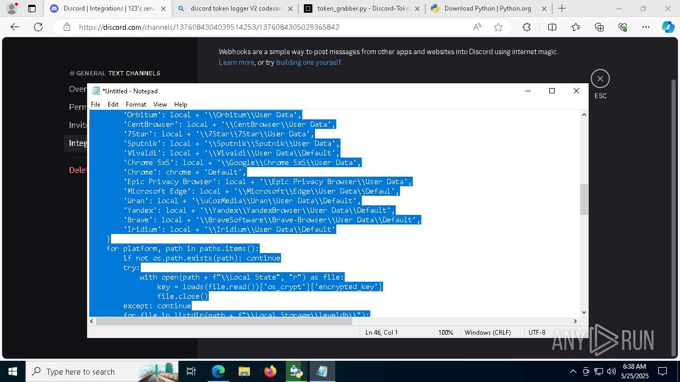680x382 pixels.
Task: Click 'for platform, path in paths.items():' line
Action: 183,248
